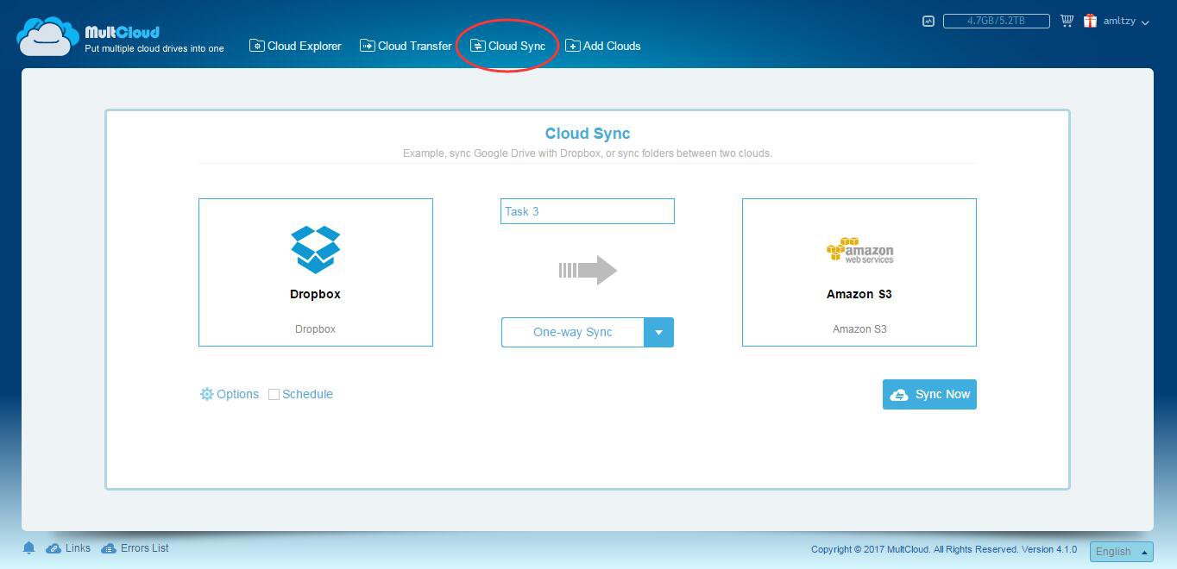Open the English language dropdown

pyautogui.click(x=1122, y=552)
